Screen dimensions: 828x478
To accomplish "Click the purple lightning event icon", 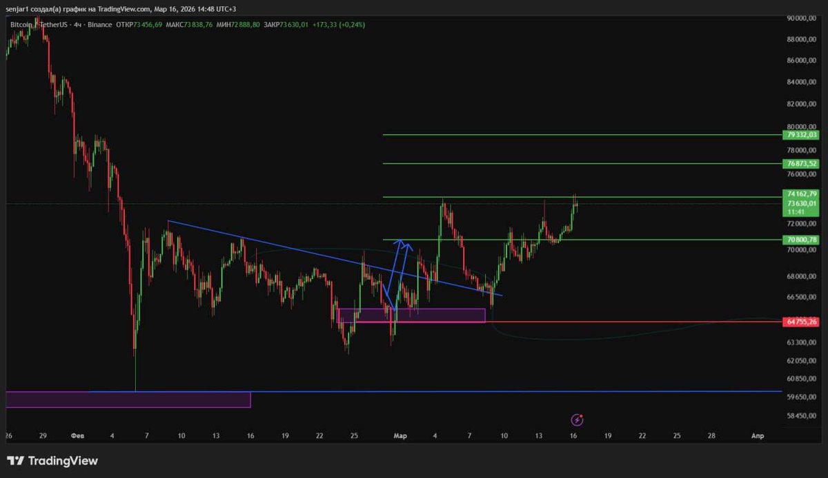I will 578,419.
